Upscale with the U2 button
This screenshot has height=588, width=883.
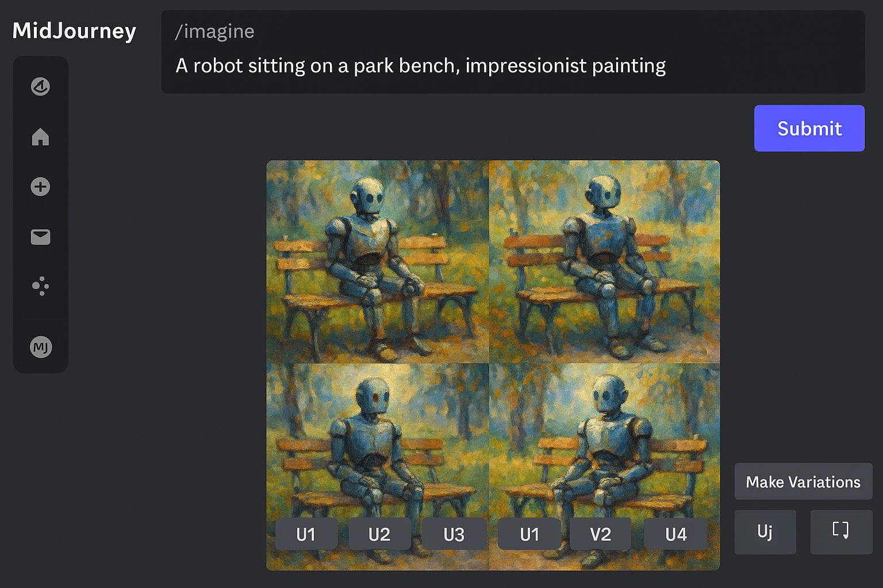(x=379, y=534)
